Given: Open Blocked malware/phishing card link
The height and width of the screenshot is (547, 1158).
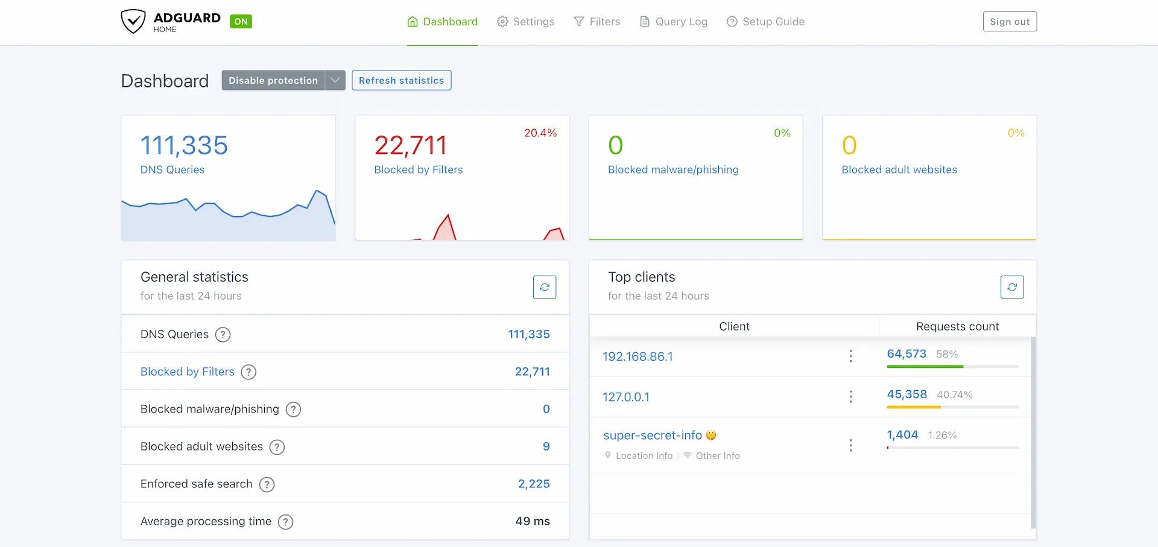Looking at the screenshot, I should tap(673, 170).
